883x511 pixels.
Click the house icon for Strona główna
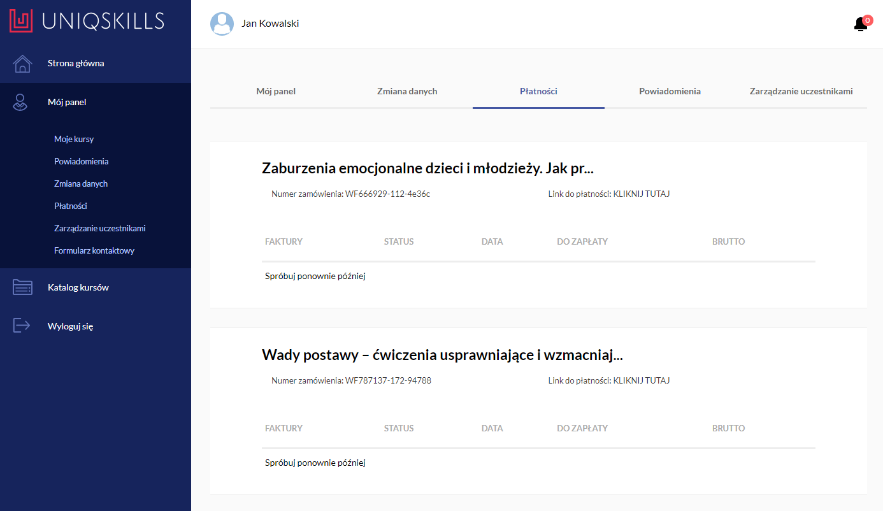(x=22, y=64)
